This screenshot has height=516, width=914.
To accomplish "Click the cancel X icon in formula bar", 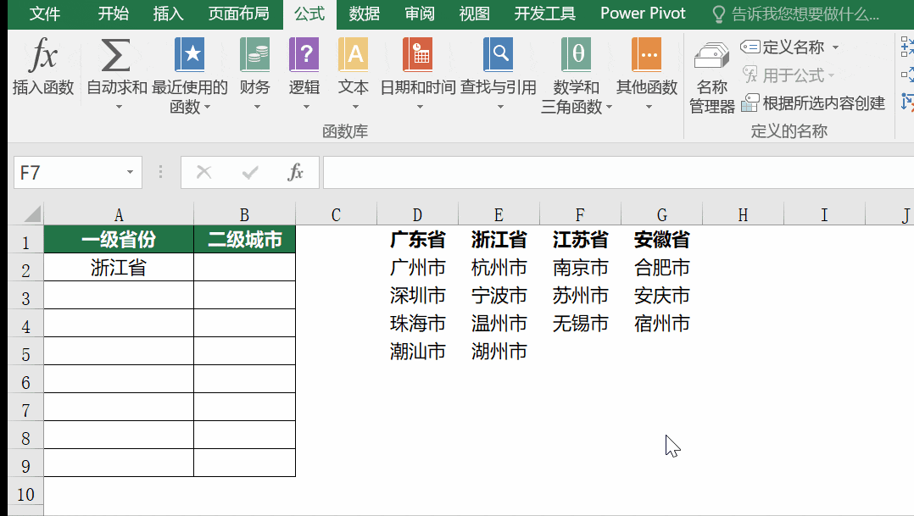I will click(x=204, y=172).
